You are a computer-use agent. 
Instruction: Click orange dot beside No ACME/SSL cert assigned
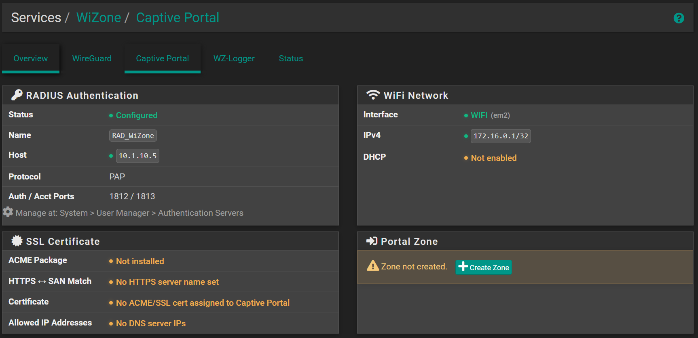click(x=111, y=303)
